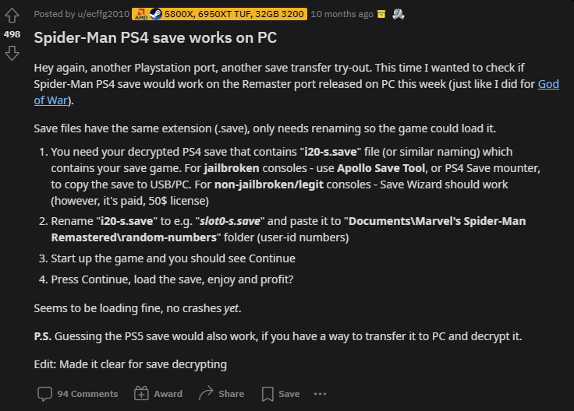Downvote the Spider-Man PS4 save post

12,53
